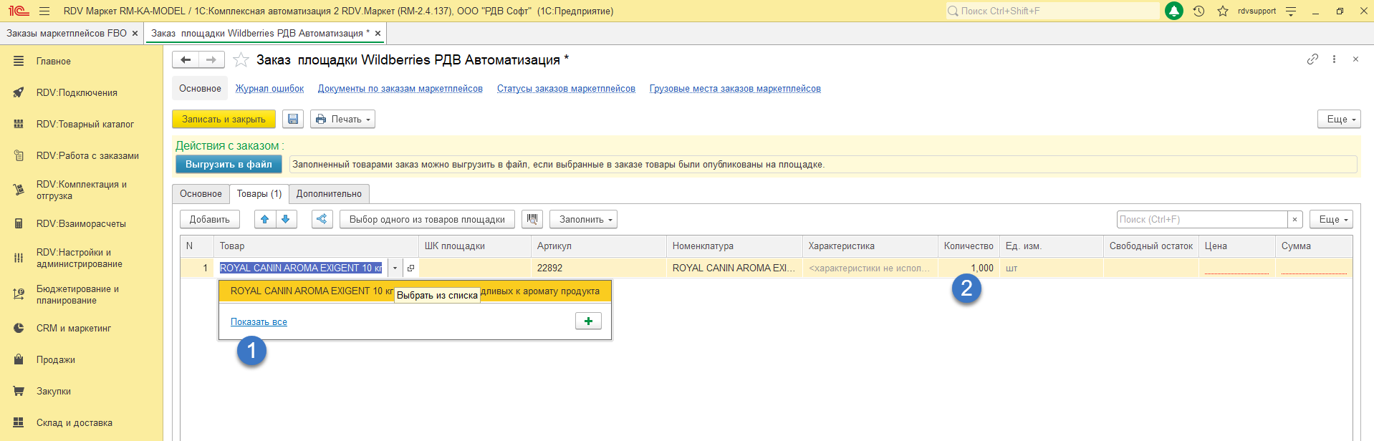
Task: Open notifications bell icon
Action: 1174,11
